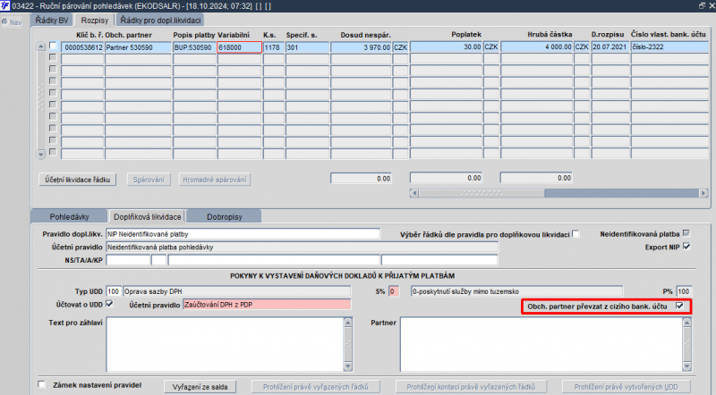This screenshot has height=395, width=716.
Task: Click Pravidlo dopl.likv. field
Action: point(243,234)
